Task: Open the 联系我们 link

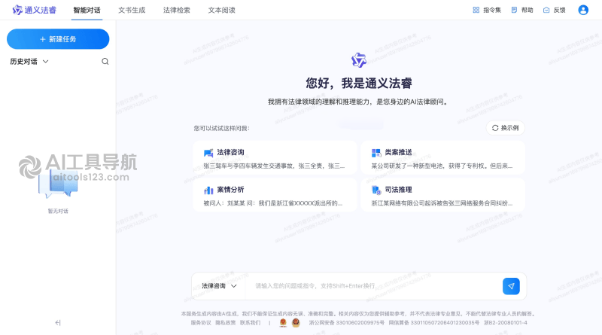Action: click(250, 323)
